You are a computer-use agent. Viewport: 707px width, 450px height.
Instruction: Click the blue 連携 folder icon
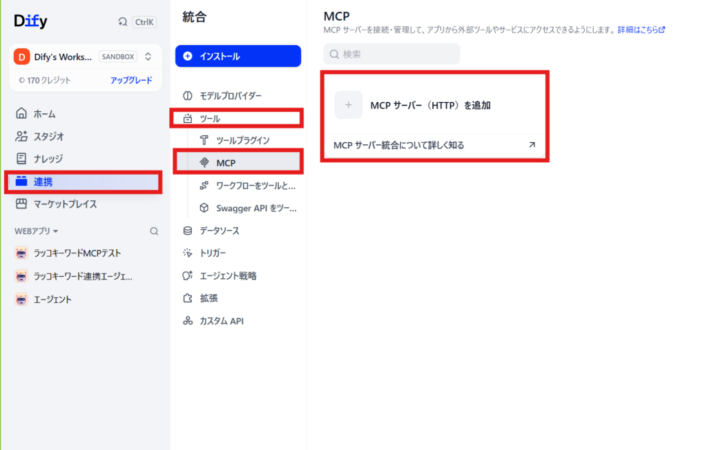click(x=21, y=182)
